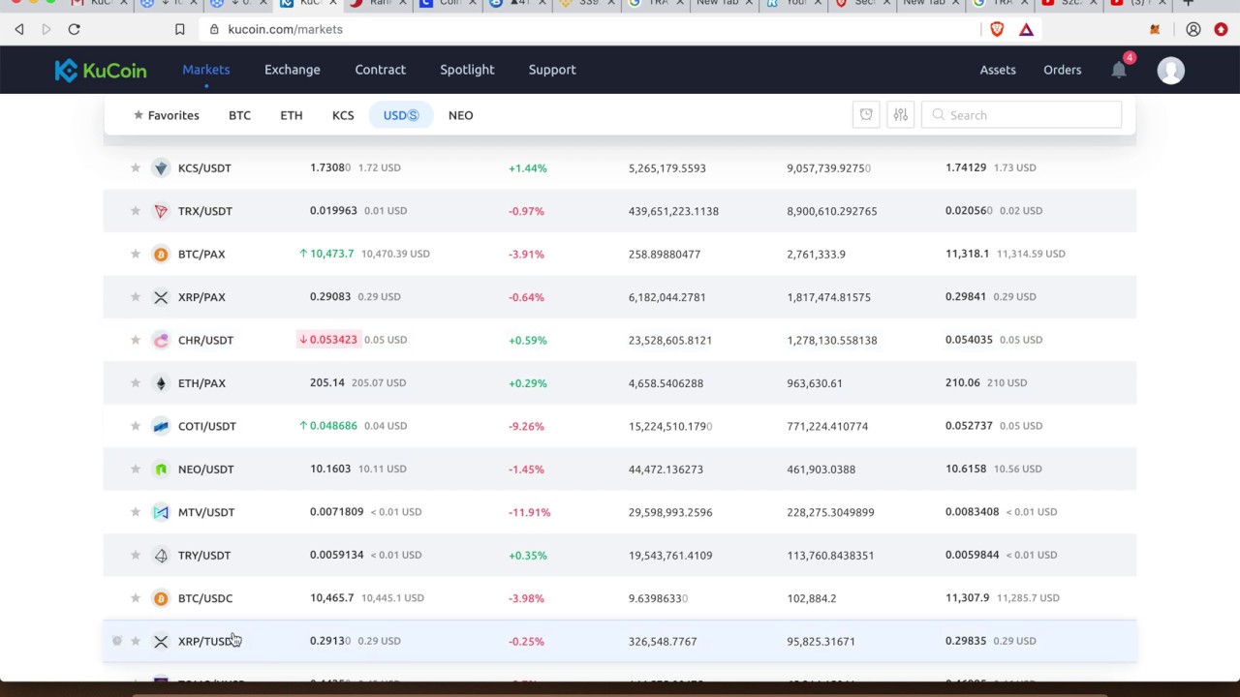Click the XRP/PAX coin icon
Viewport: 1240px width, 697px height.
(161, 297)
